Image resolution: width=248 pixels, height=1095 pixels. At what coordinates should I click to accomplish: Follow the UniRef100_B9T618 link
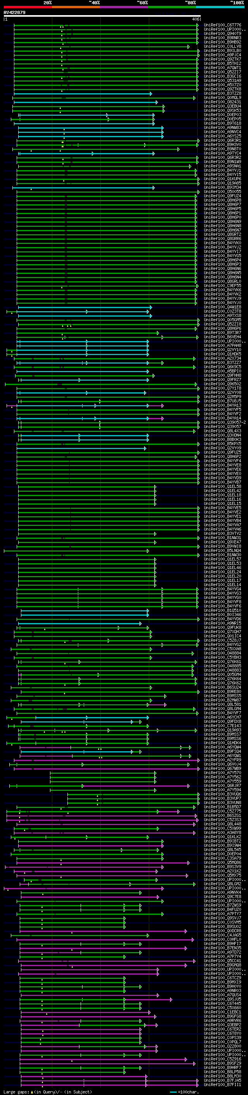[x=222, y=123]
